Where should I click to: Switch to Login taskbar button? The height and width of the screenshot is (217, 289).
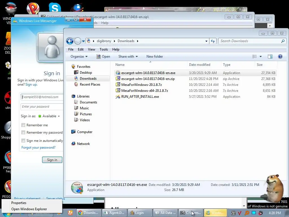pos(140,213)
